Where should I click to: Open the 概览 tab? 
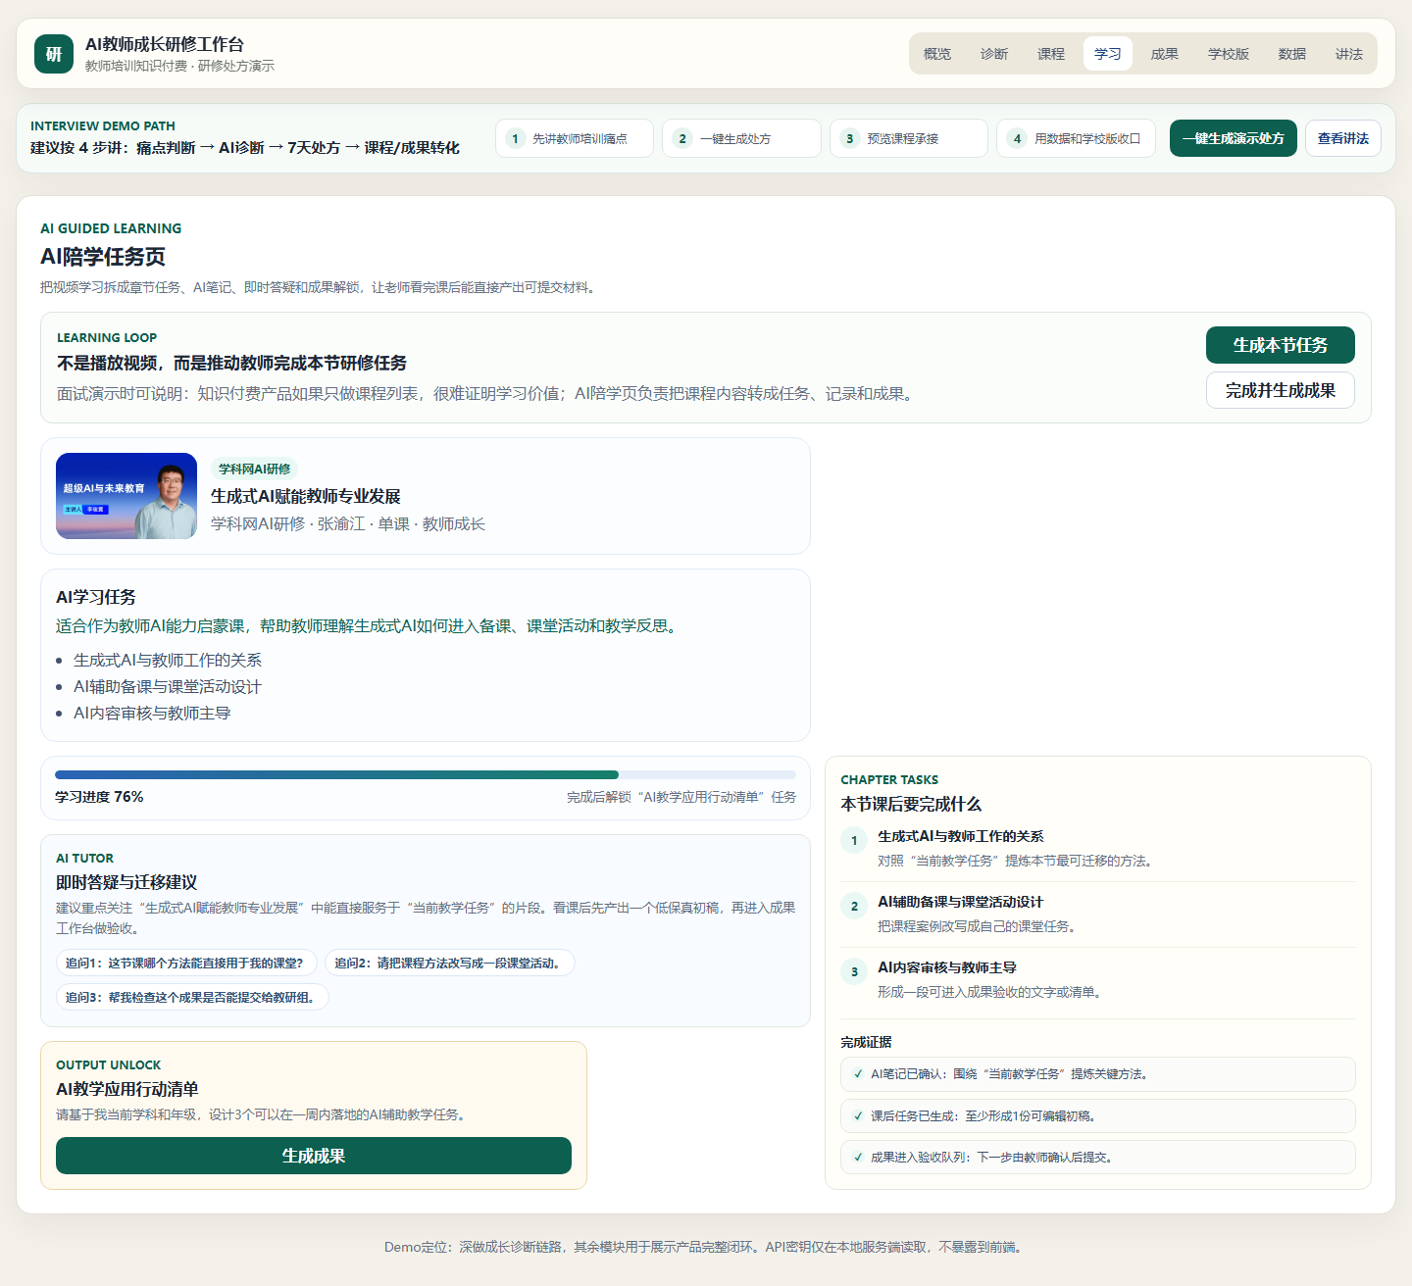click(x=937, y=54)
